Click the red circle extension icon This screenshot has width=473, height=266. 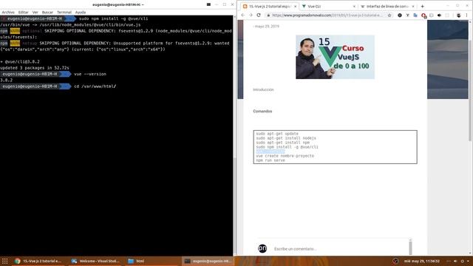[x=423, y=16]
